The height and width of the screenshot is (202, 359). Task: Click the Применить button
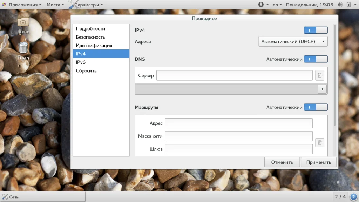318,162
